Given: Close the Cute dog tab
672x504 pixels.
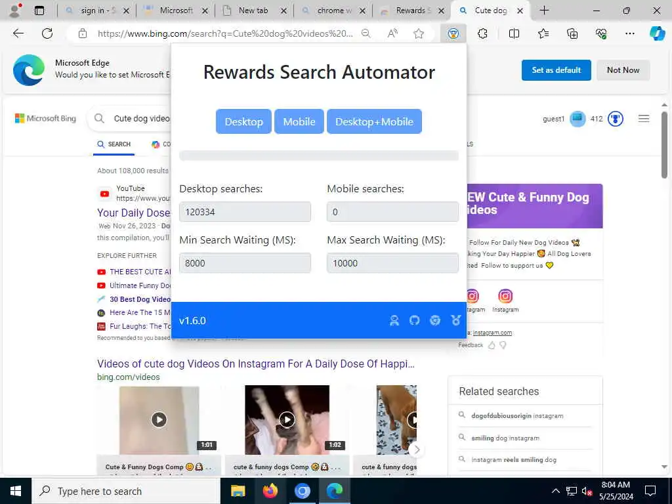Looking at the screenshot, I should point(520,10).
